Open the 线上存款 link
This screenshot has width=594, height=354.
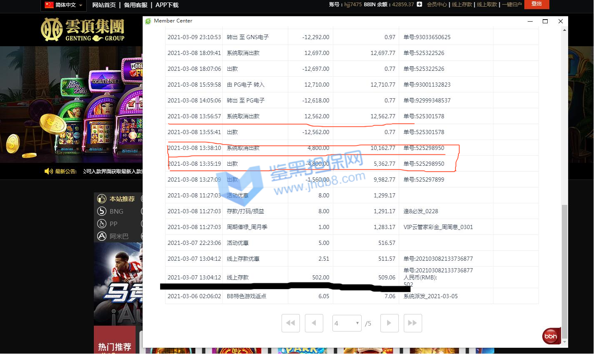pos(462,5)
